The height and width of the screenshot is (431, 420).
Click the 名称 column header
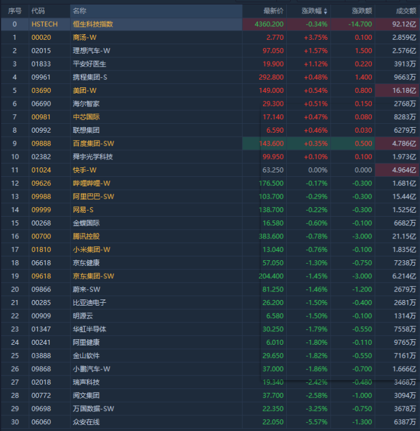tap(80, 11)
